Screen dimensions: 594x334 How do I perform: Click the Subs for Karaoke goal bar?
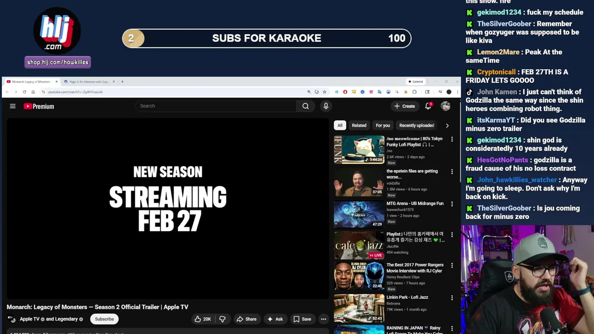267,39
